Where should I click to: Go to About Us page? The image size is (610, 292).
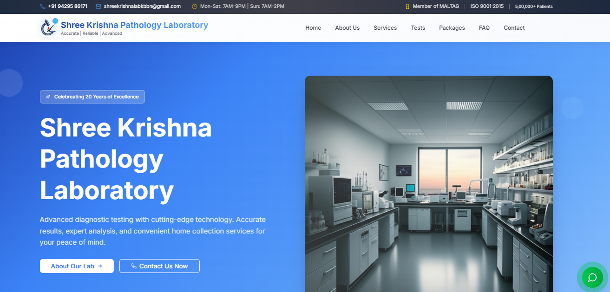click(x=348, y=28)
